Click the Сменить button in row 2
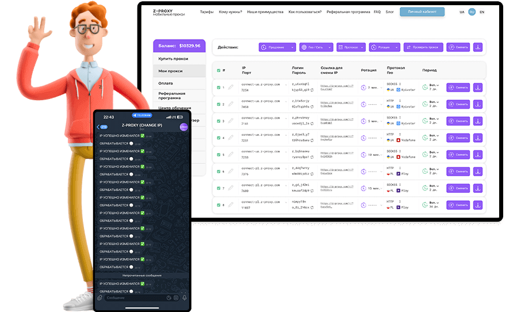This screenshot has width=517, height=312. 458,104
